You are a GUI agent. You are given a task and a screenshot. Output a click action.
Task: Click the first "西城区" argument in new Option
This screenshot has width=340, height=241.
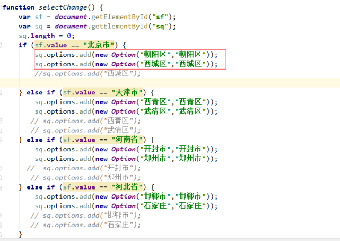click(x=155, y=64)
